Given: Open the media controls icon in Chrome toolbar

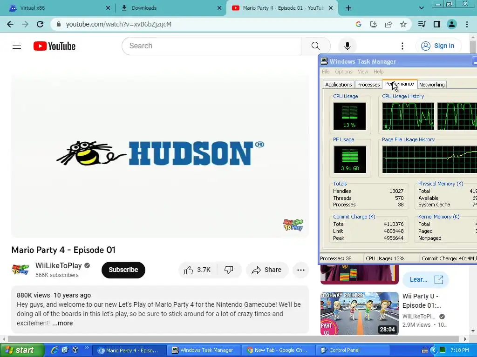Looking at the screenshot, I should tap(422, 24).
